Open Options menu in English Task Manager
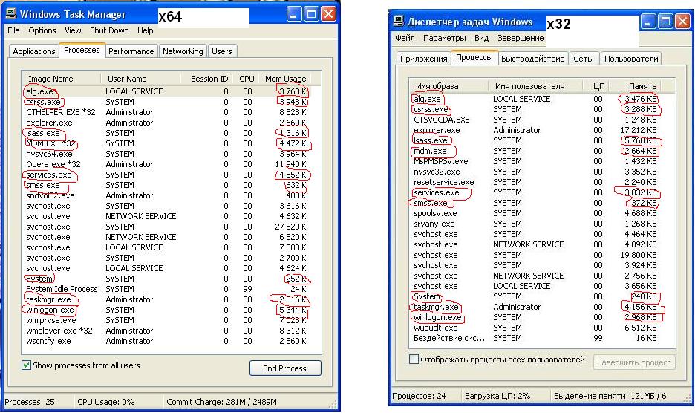Screen dimensions: 695x413 42,30
